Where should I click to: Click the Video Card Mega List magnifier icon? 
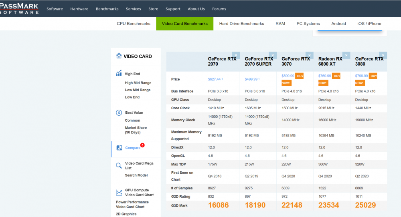click(119, 165)
